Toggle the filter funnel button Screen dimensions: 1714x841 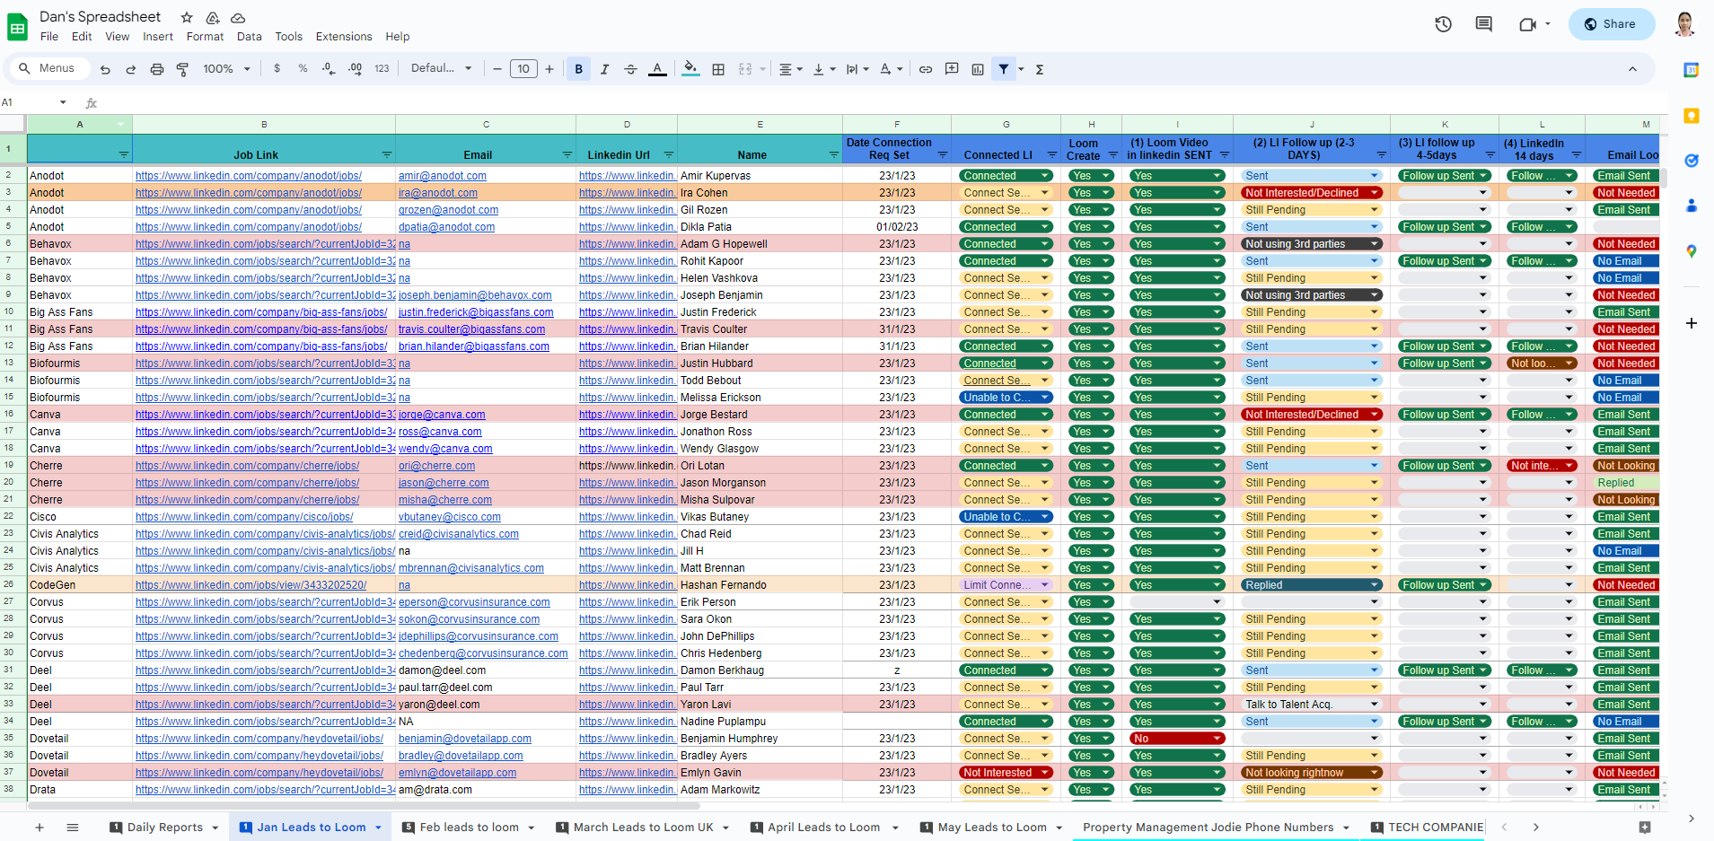pyautogui.click(x=1004, y=69)
